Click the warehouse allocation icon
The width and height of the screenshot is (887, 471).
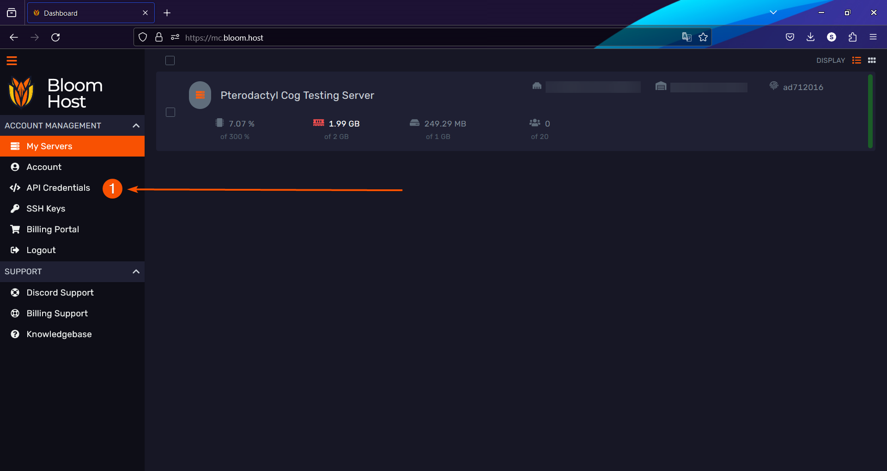point(661,86)
